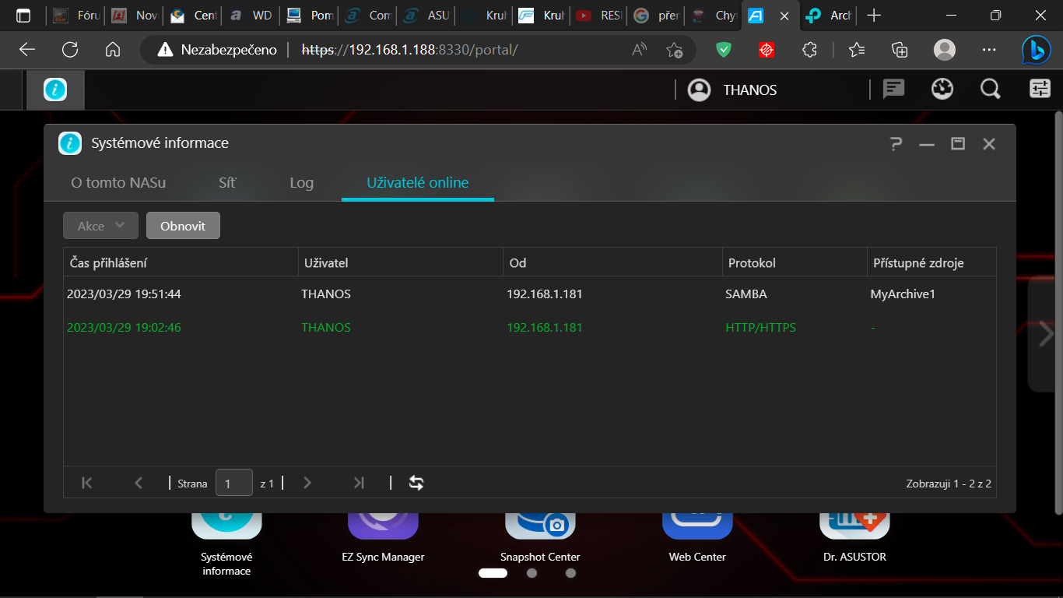
Task: Open the tab actions menu in the browser
Action: coord(23,16)
